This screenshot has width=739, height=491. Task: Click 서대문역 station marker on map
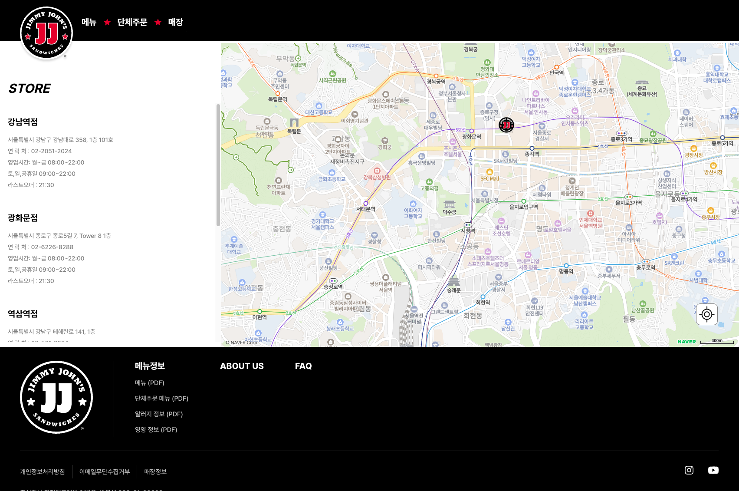coord(366,203)
